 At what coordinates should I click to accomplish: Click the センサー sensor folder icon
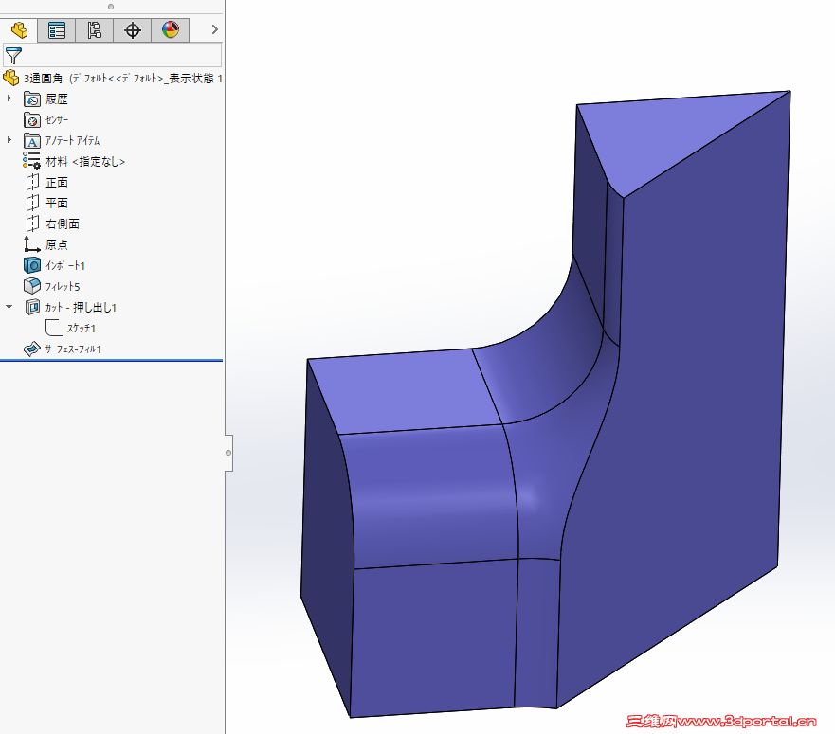coord(32,120)
